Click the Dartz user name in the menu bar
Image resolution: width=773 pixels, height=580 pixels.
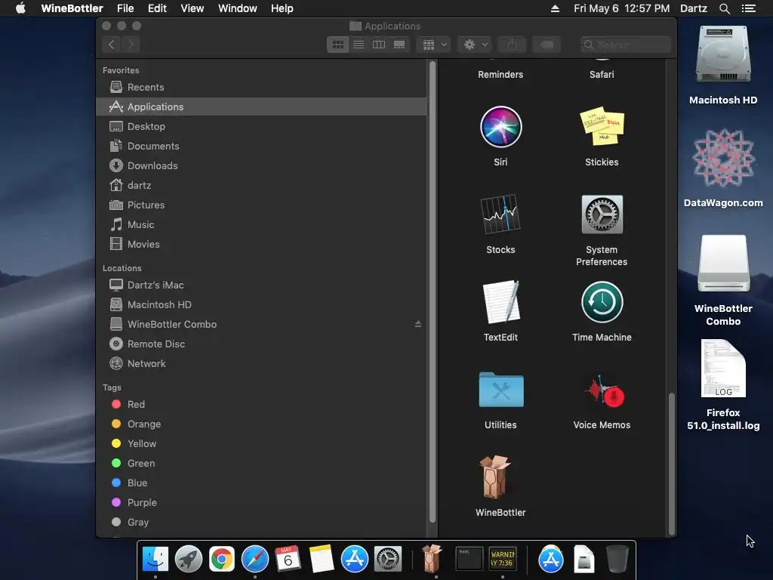point(694,8)
